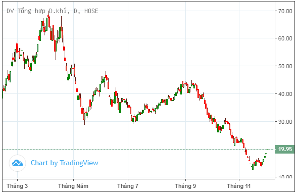Click the green 19.95 current price label

(284, 149)
